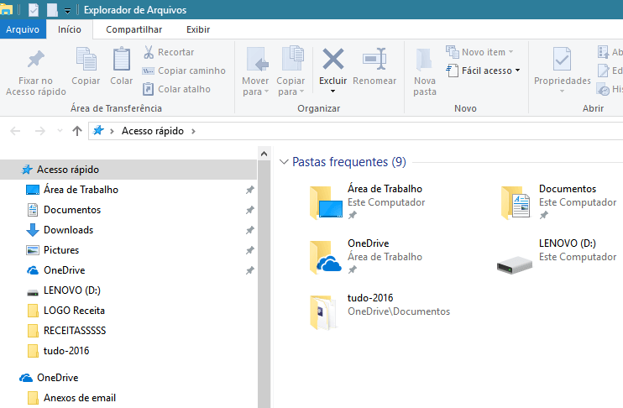Expand the Fácil acesso dropdown
The width and height of the screenshot is (623, 408).
pos(490,71)
